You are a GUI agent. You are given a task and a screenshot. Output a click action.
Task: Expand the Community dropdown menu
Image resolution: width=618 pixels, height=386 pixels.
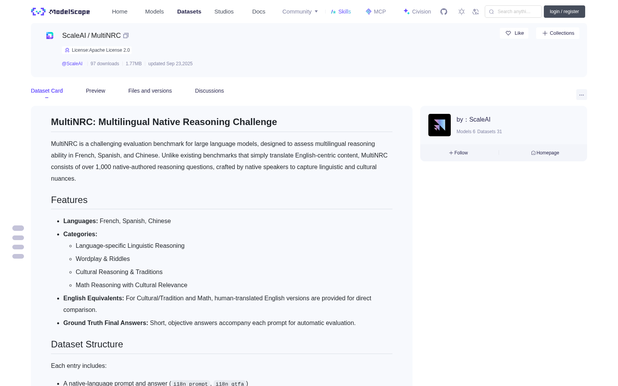pos(300,12)
